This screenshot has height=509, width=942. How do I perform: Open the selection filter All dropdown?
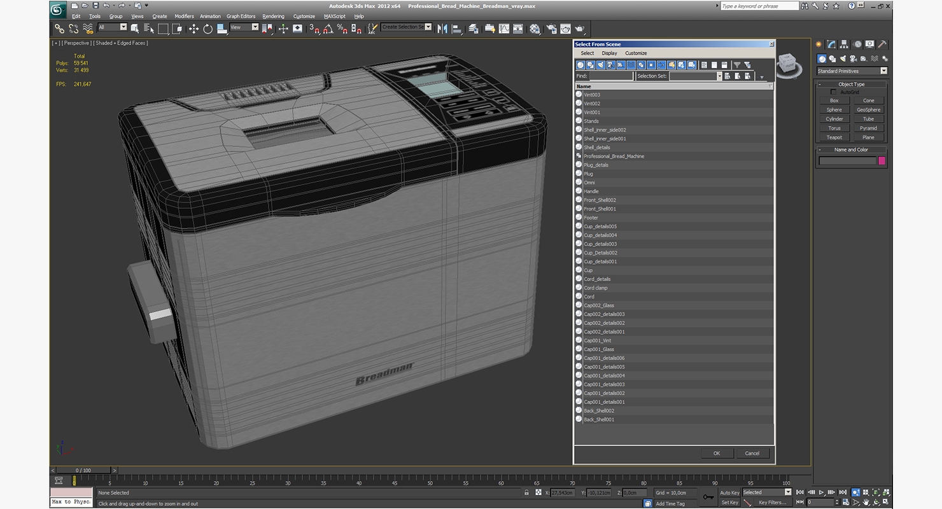113,27
